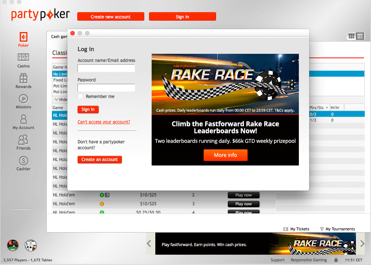Show previous promo banner with left arrow

click(149, 243)
